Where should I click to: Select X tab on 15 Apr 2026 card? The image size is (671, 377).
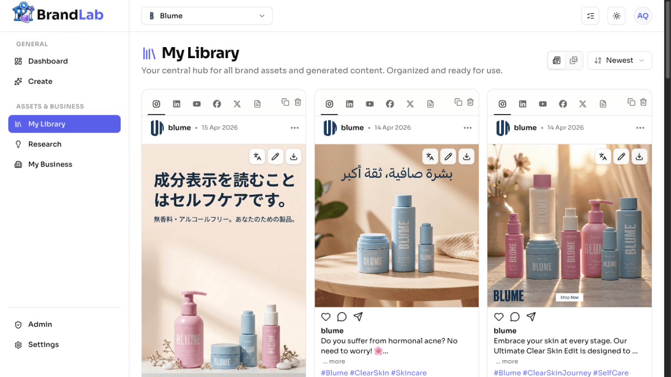(x=237, y=104)
